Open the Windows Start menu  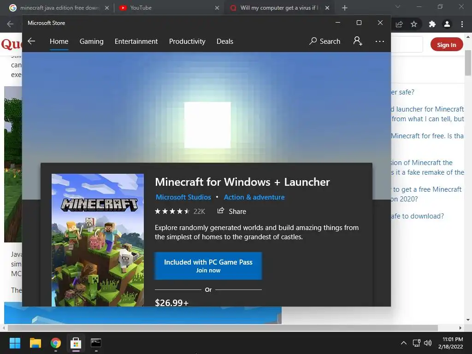pyautogui.click(x=15, y=343)
